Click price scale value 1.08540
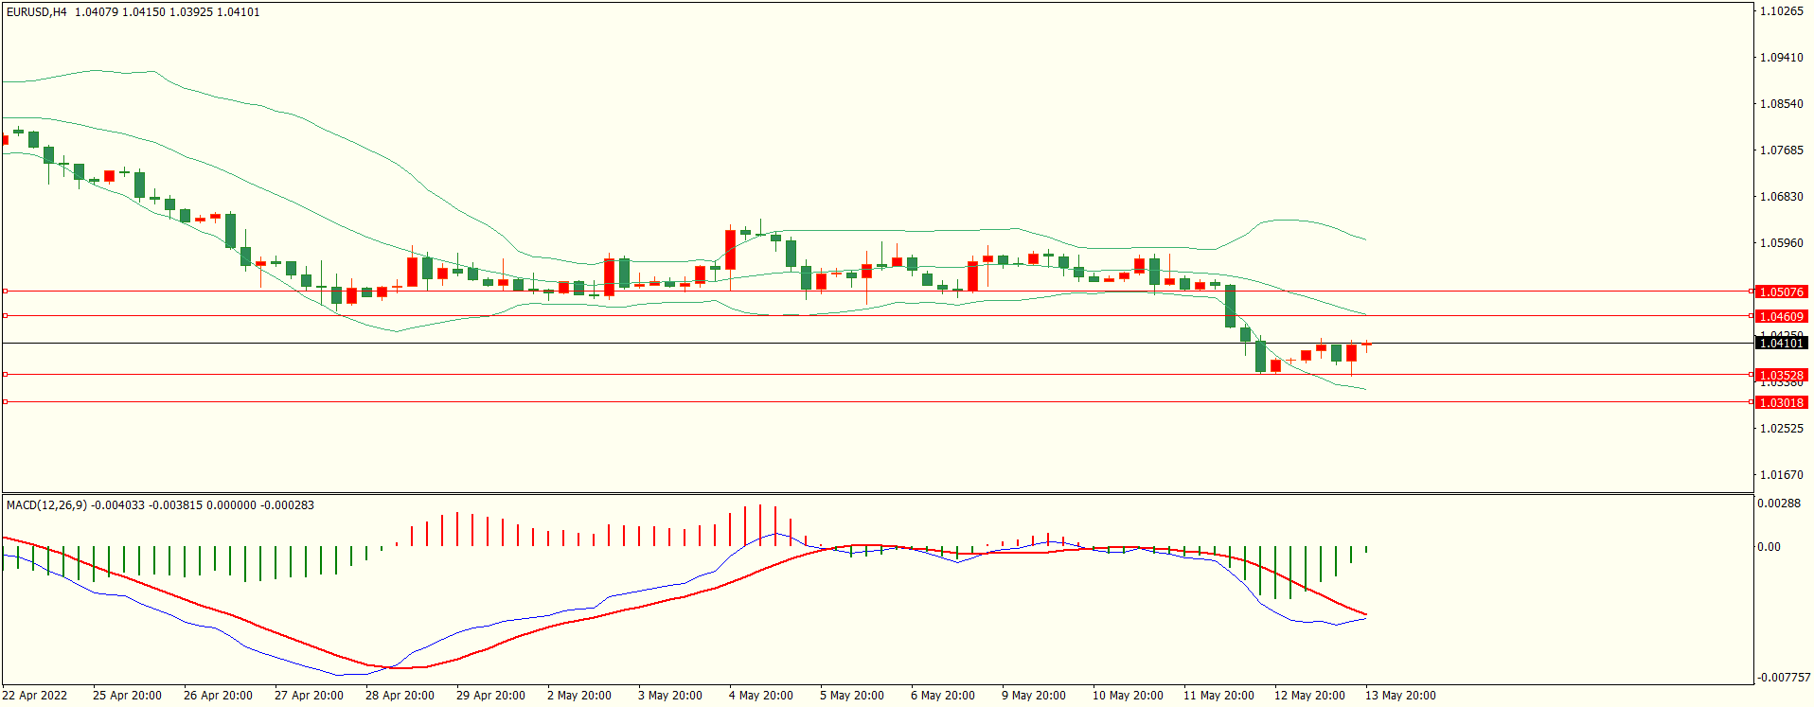This screenshot has width=1814, height=707. click(1781, 104)
